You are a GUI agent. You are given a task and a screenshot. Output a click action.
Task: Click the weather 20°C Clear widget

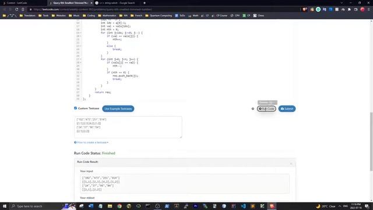point(326,206)
